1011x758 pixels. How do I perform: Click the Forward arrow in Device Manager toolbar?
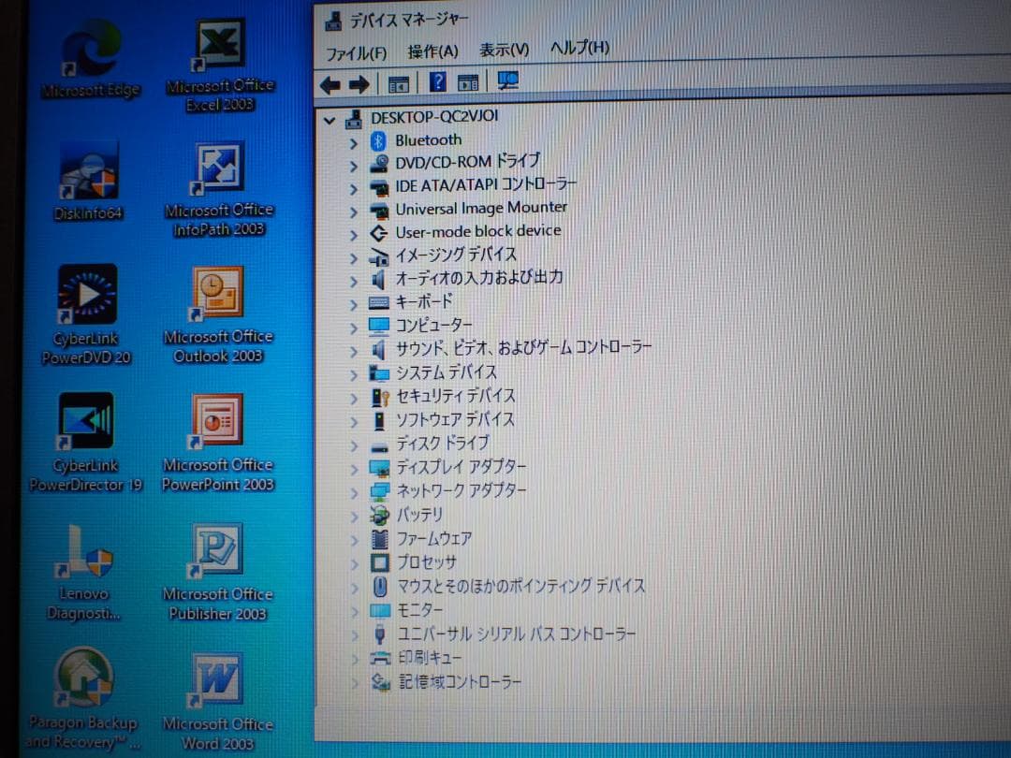359,84
